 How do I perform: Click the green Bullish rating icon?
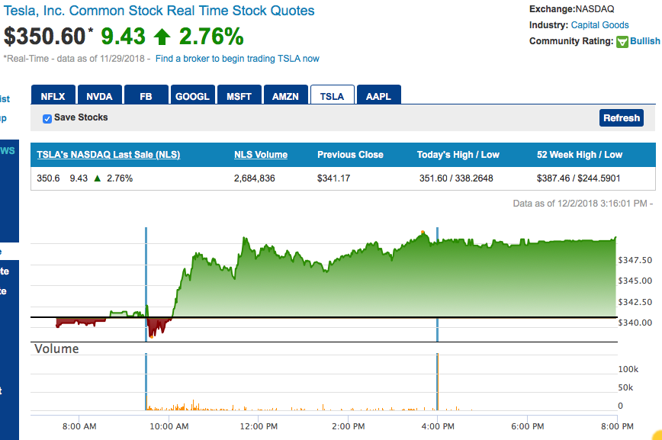(x=622, y=42)
